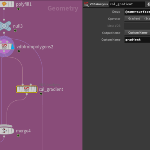The height and width of the screenshot is (150, 150).
Task: Click the polyfill1 label text
Action: pos(24,4)
